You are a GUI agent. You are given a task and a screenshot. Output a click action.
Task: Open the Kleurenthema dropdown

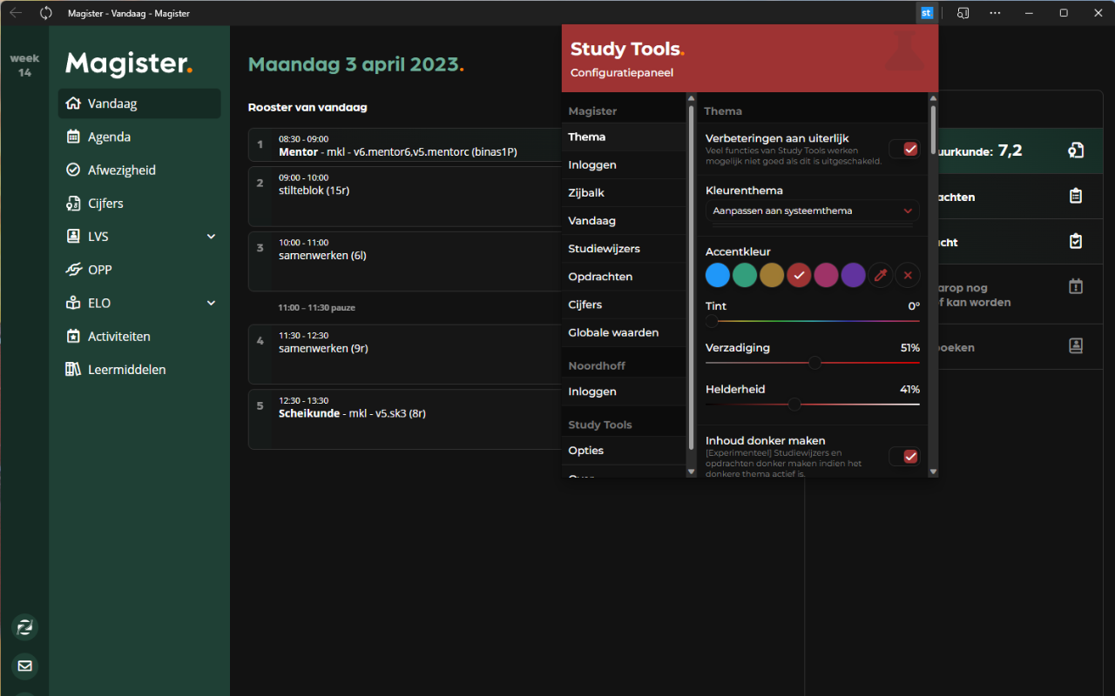coord(812,210)
